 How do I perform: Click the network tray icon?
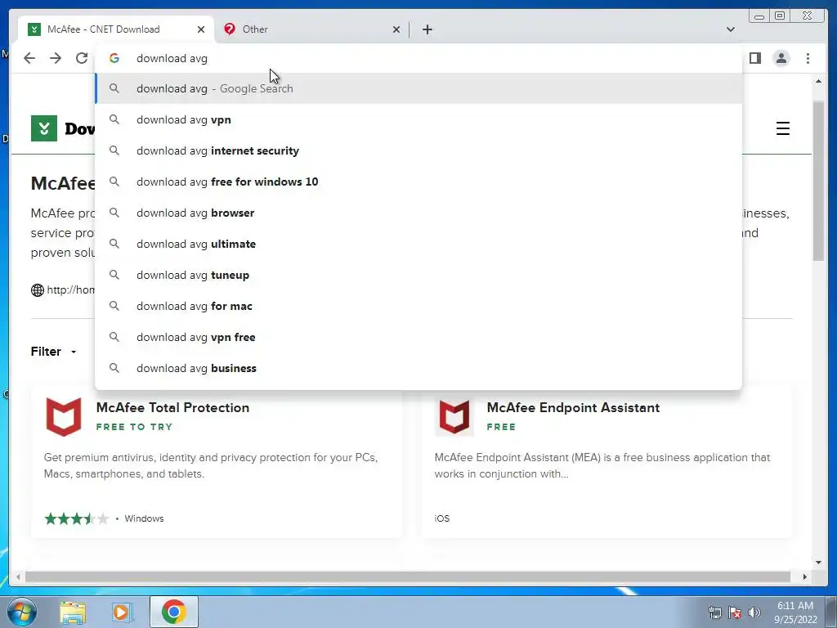tap(714, 612)
